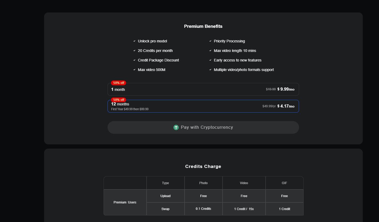Viewport: 379px width, 222px height.
Task: Click the $ 4.17/mo price
Action: pyautogui.click(x=286, y=106)
